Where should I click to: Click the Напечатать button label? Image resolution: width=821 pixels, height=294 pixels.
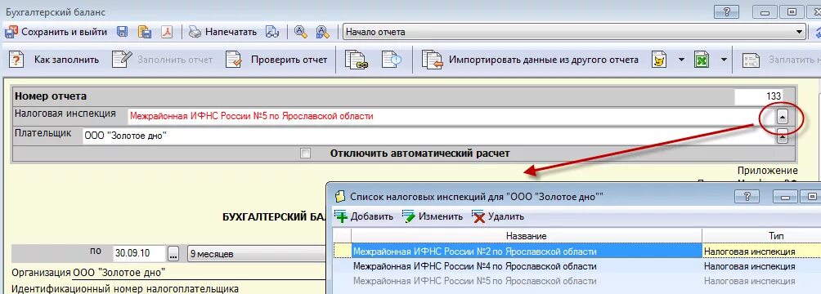click(231, 32)
